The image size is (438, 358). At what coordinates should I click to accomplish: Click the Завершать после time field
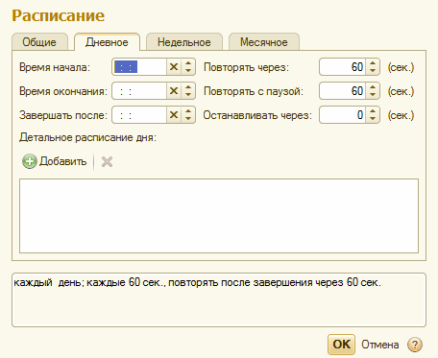pos(139,115)
